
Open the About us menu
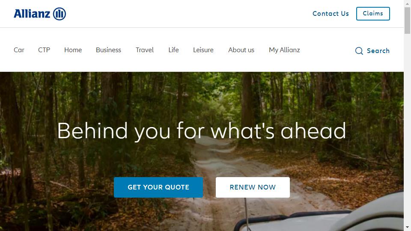241,50
